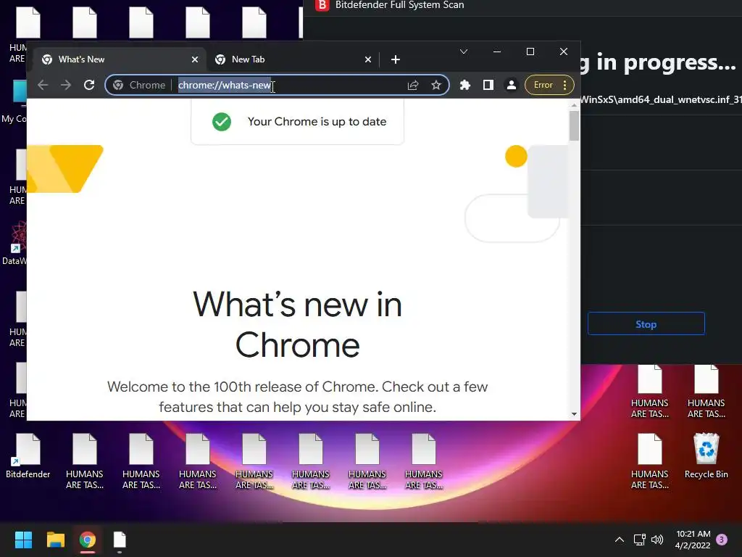
Task: Click the 'Your Chrome is up to date' text
Action: pyautogui.click(x=317, y=122)
